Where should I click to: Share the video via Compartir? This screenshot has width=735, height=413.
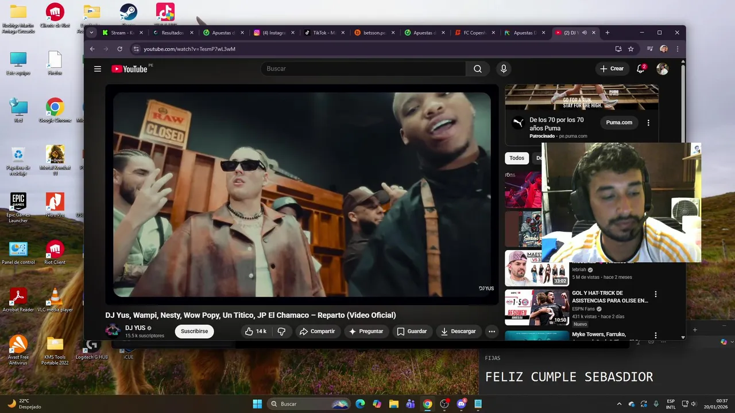317,331
